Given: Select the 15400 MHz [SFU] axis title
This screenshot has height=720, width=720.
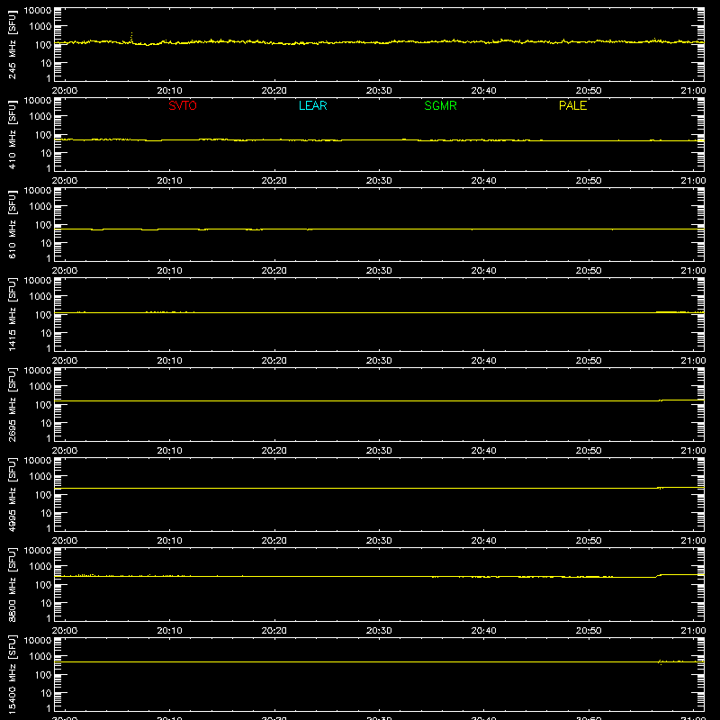Looking at the screenshot, I should tap(13, 674).
